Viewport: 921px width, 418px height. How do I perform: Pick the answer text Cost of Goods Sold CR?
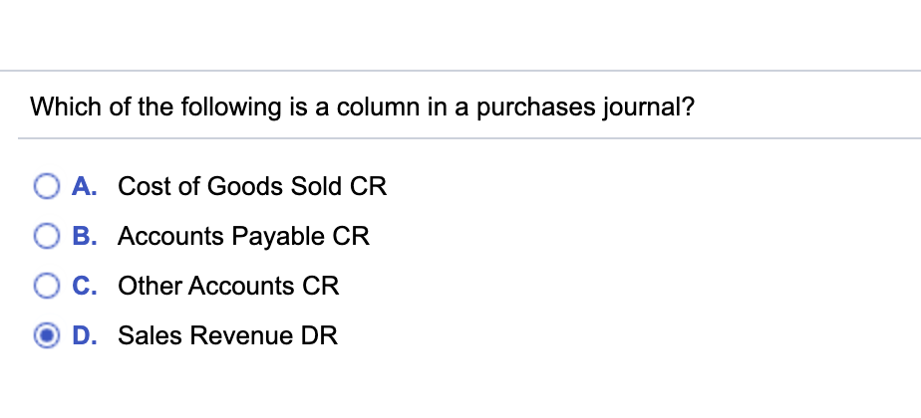click(252, 186)
